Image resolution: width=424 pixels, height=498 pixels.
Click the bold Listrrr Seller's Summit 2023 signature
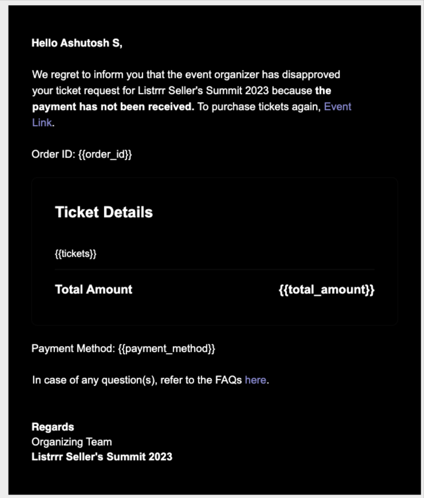(102, 457)
